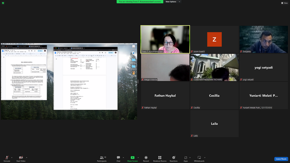The width and height of the screenshot is (290, 163).
Task: Open File menu in the Financial Statement doc
Action: click(x=58, y=53)
